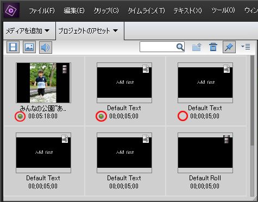258x202 pixels.
Task: Click the vertical scrollbar of asset panel
Action: 252,126
